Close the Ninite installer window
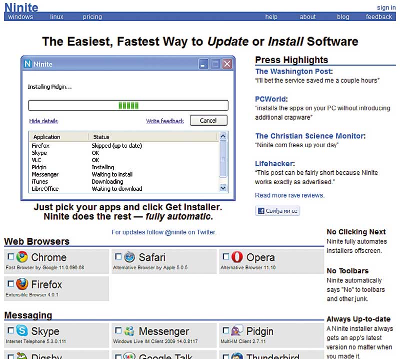The width and height of the screenshot is (400, 359). tap(227, 64)
